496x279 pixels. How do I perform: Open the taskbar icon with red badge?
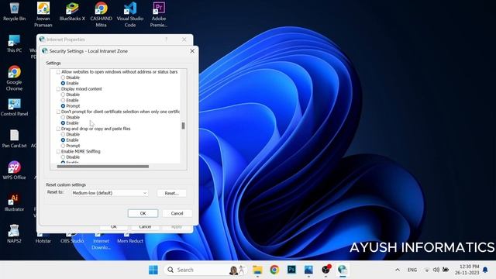point(325,270)
